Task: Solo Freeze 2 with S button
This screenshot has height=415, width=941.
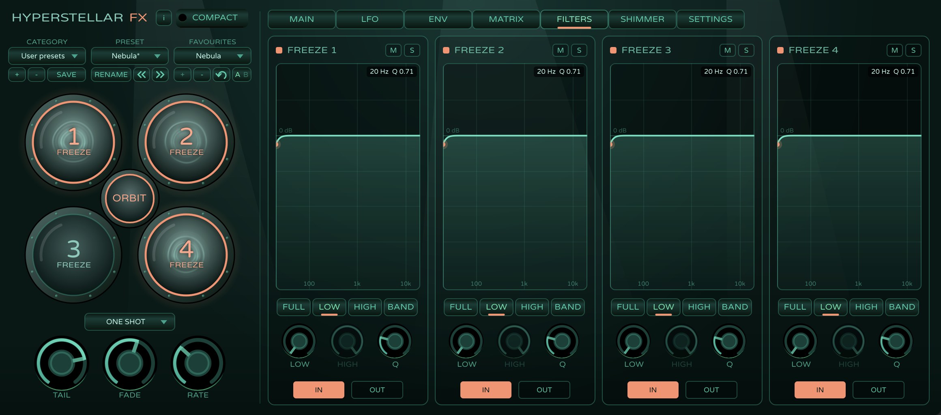Action: (x=579, y=50)
